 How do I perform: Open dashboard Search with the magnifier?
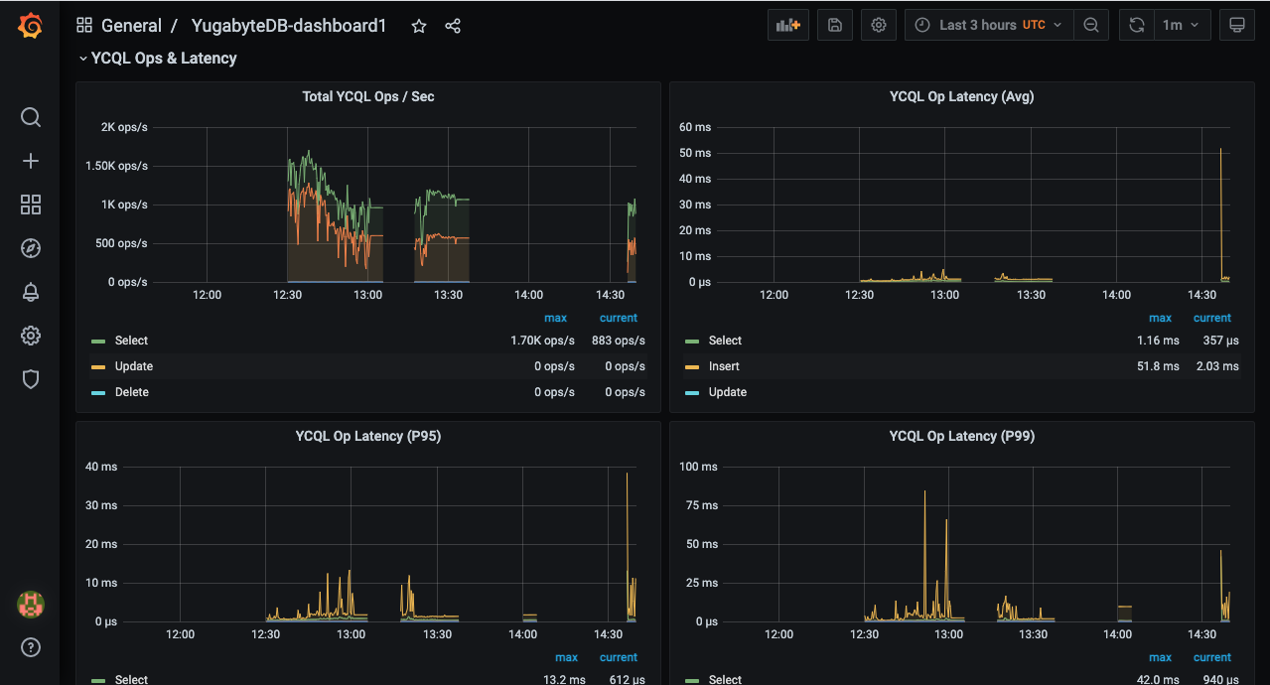30,117
